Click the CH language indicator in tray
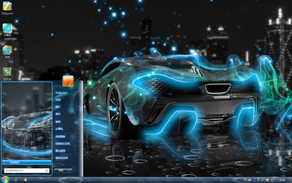The height and width of the screenshot is (183, 292). click(x=245, y=180)
